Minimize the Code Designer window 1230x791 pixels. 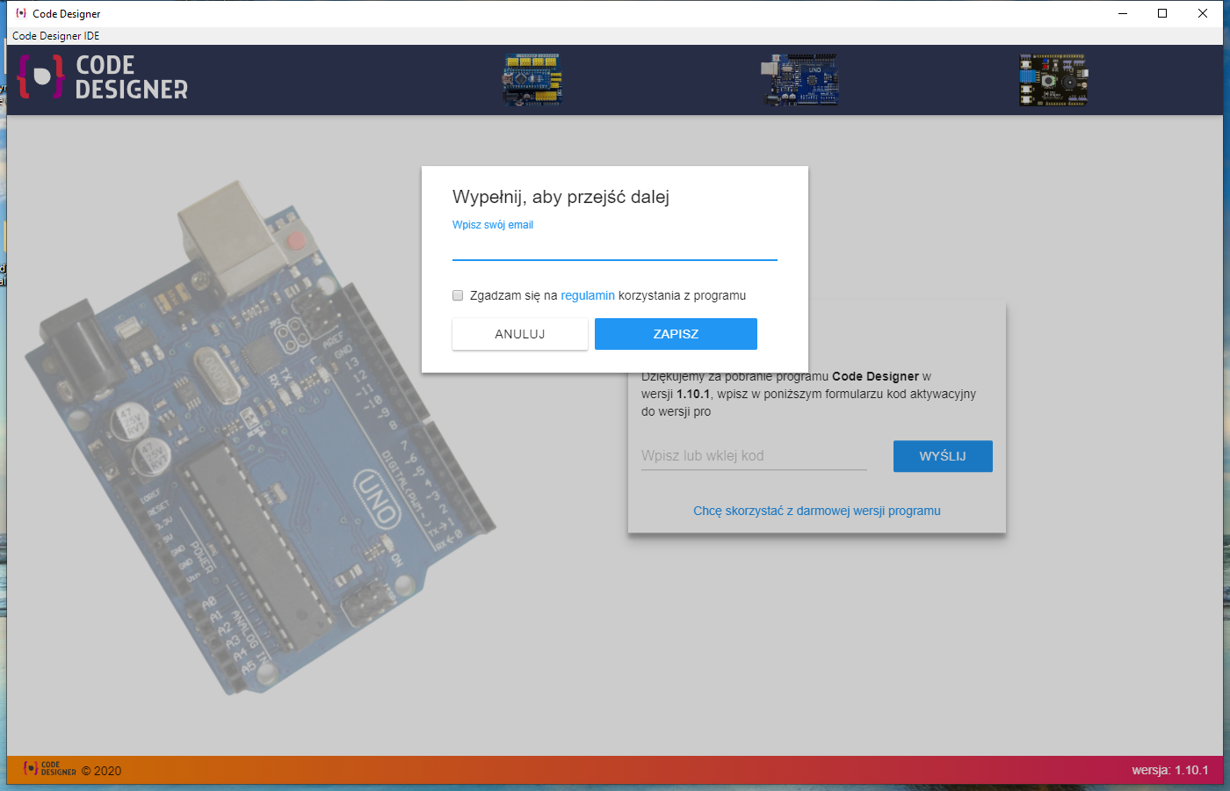click(1121, 13)
